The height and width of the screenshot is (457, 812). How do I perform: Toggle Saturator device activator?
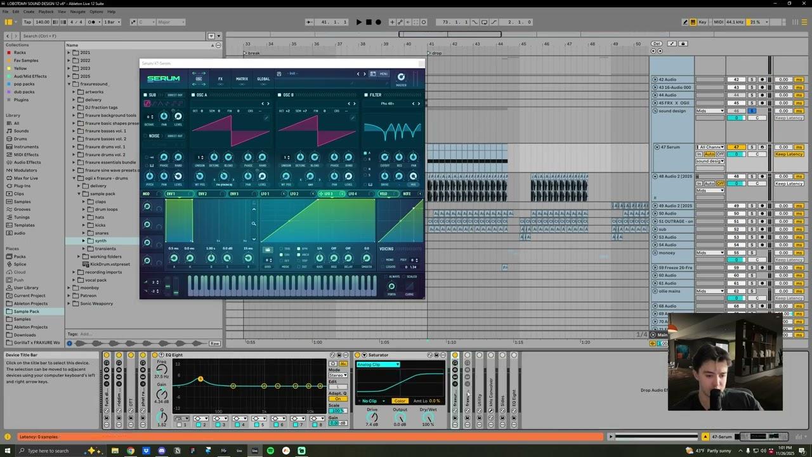358,355
